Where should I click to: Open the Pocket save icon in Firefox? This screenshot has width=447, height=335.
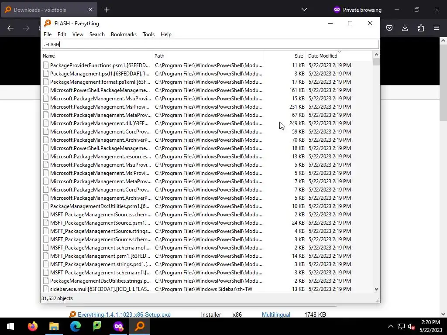pos(389,28)
